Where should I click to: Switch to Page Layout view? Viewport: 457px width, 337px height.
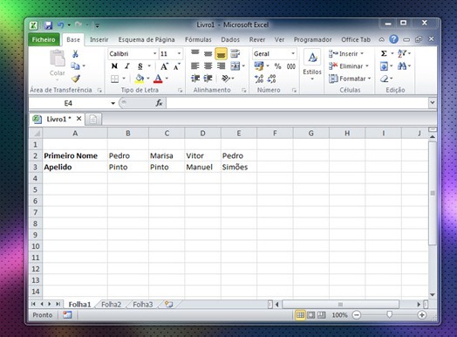tap(311, 315)
